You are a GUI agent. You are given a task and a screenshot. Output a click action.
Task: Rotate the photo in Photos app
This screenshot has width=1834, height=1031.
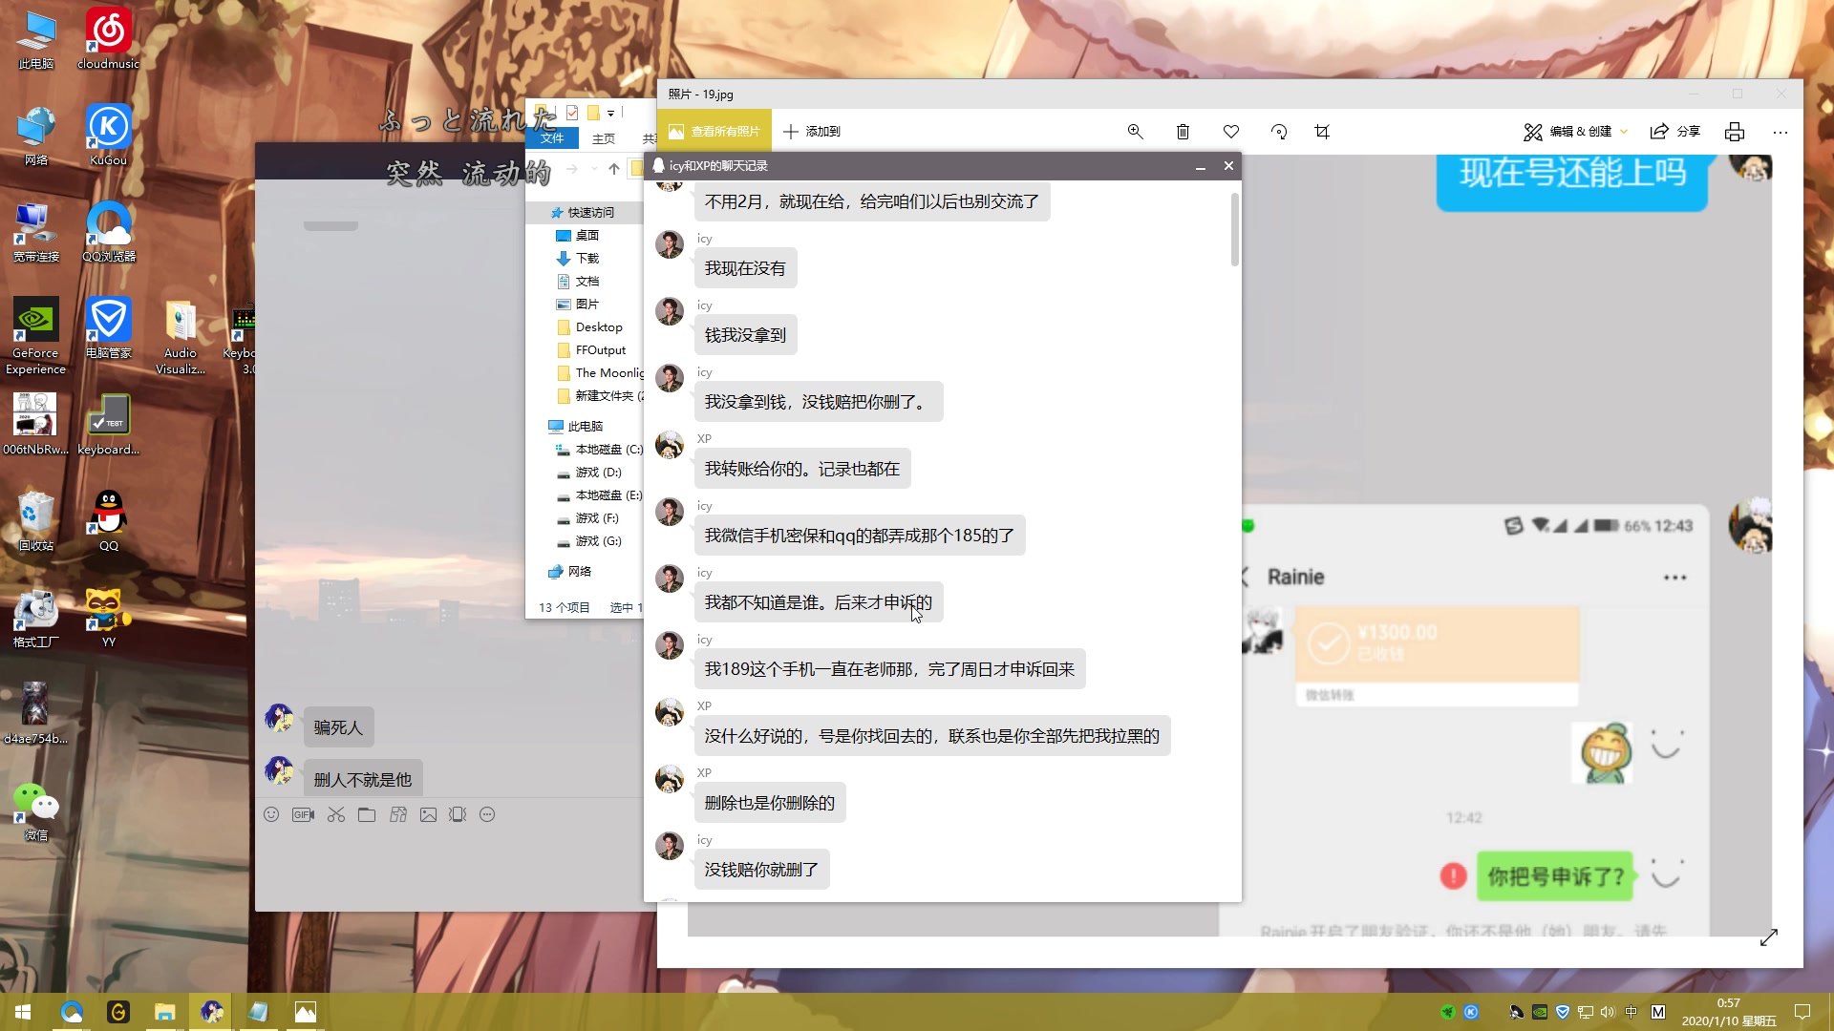click(1279, 132)
